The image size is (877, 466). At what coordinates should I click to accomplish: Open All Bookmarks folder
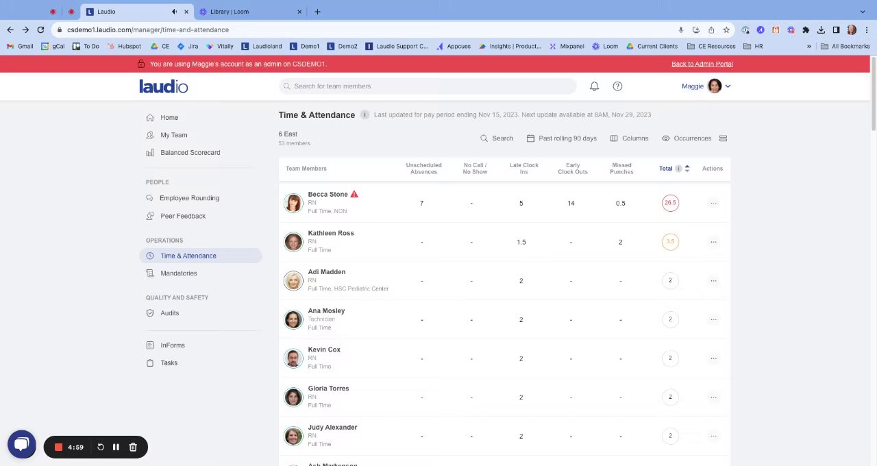tap(845, 47)
